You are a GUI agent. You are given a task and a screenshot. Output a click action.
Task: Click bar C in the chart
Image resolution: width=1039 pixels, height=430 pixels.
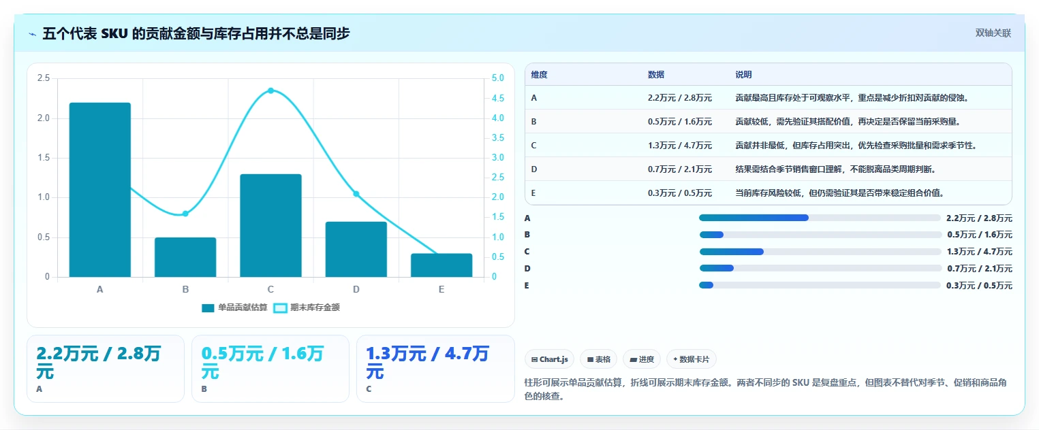270,225
